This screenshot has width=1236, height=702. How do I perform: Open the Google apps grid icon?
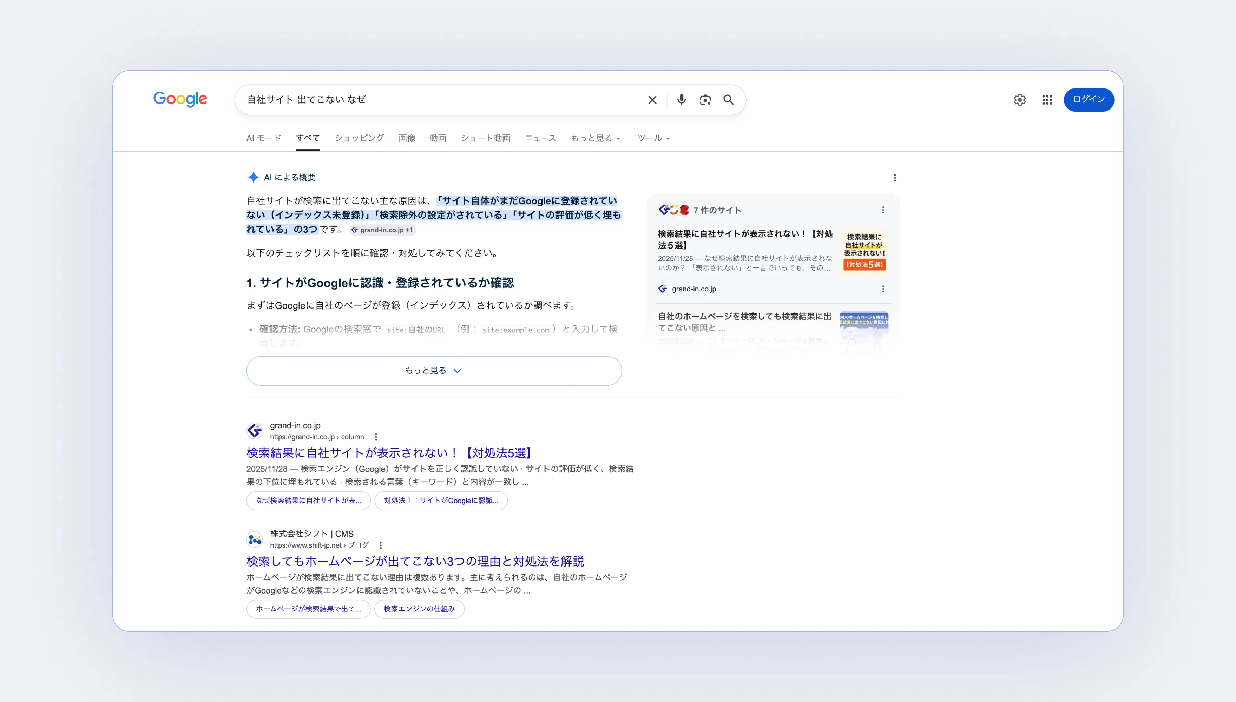(1046, 100)
